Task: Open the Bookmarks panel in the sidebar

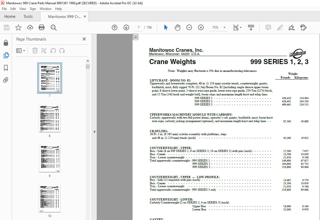Action: (x=6, y=68)
